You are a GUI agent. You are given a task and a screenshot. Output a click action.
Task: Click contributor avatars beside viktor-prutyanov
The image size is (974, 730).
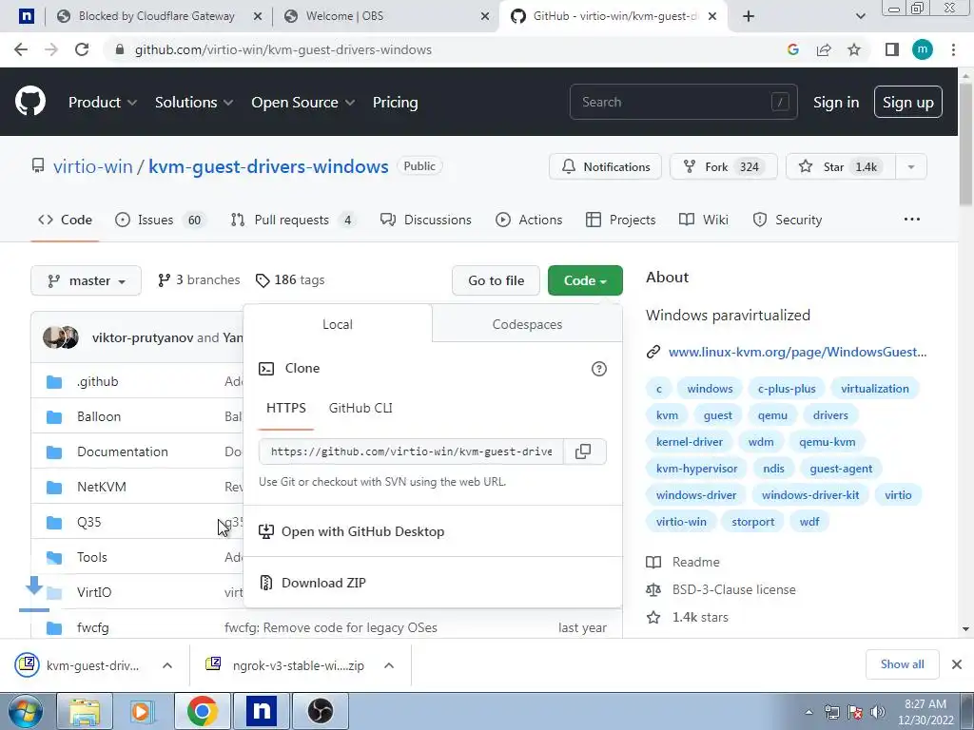pos(60,337)
